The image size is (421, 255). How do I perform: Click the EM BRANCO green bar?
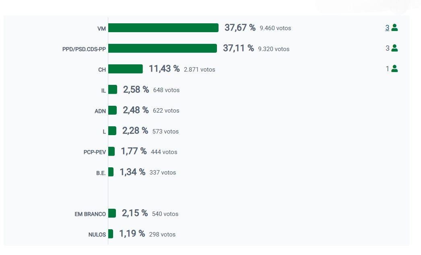pyautogui.click(x=112, y=213)
